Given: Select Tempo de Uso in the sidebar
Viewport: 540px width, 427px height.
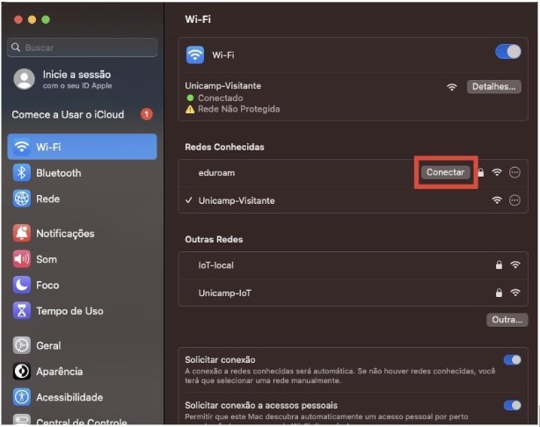Looking at the screenshot, I should point(82,311).
